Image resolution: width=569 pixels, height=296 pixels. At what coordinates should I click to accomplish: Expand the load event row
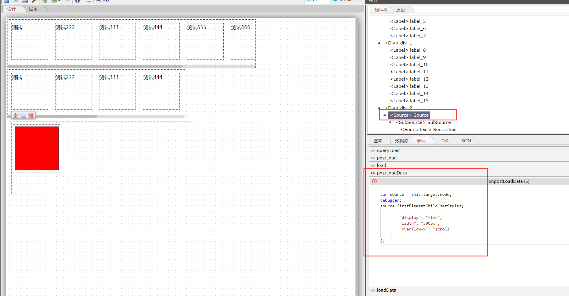pos(381,165)
